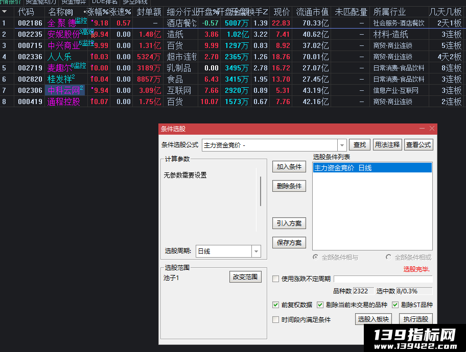
Task: Click the 改变范围 button
Action: 245,277
